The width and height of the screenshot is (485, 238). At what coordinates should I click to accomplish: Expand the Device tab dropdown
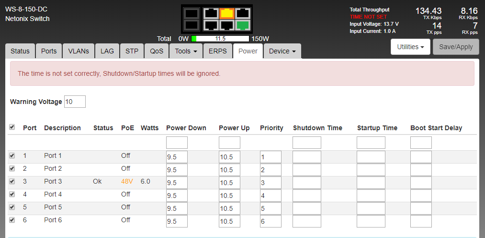click(282, 51)
